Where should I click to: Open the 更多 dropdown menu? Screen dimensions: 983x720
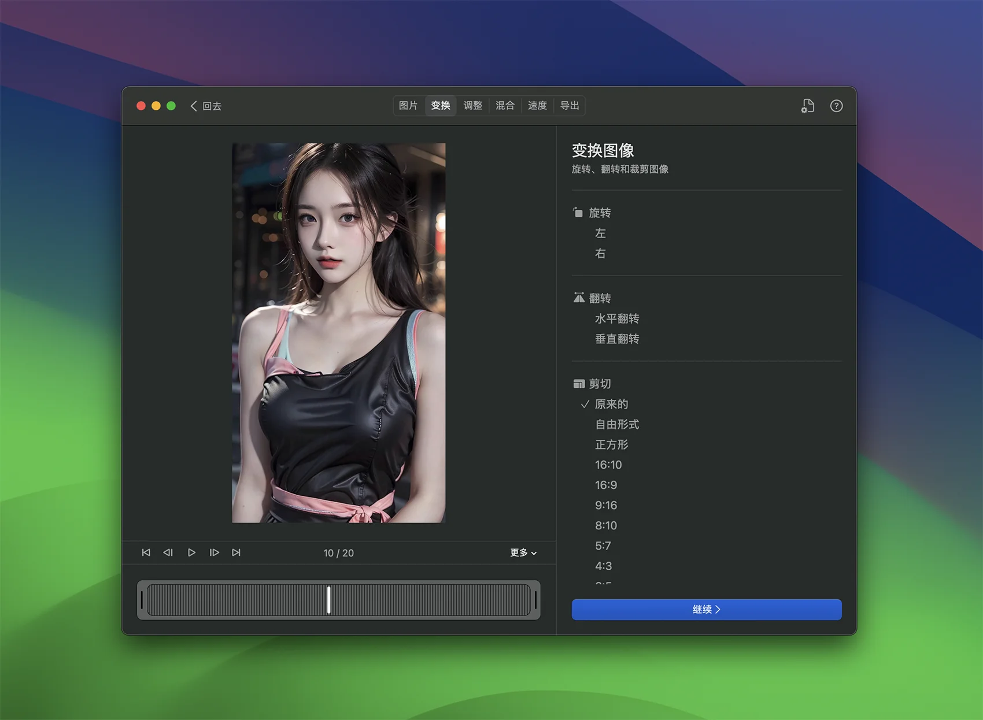[523, 553]
